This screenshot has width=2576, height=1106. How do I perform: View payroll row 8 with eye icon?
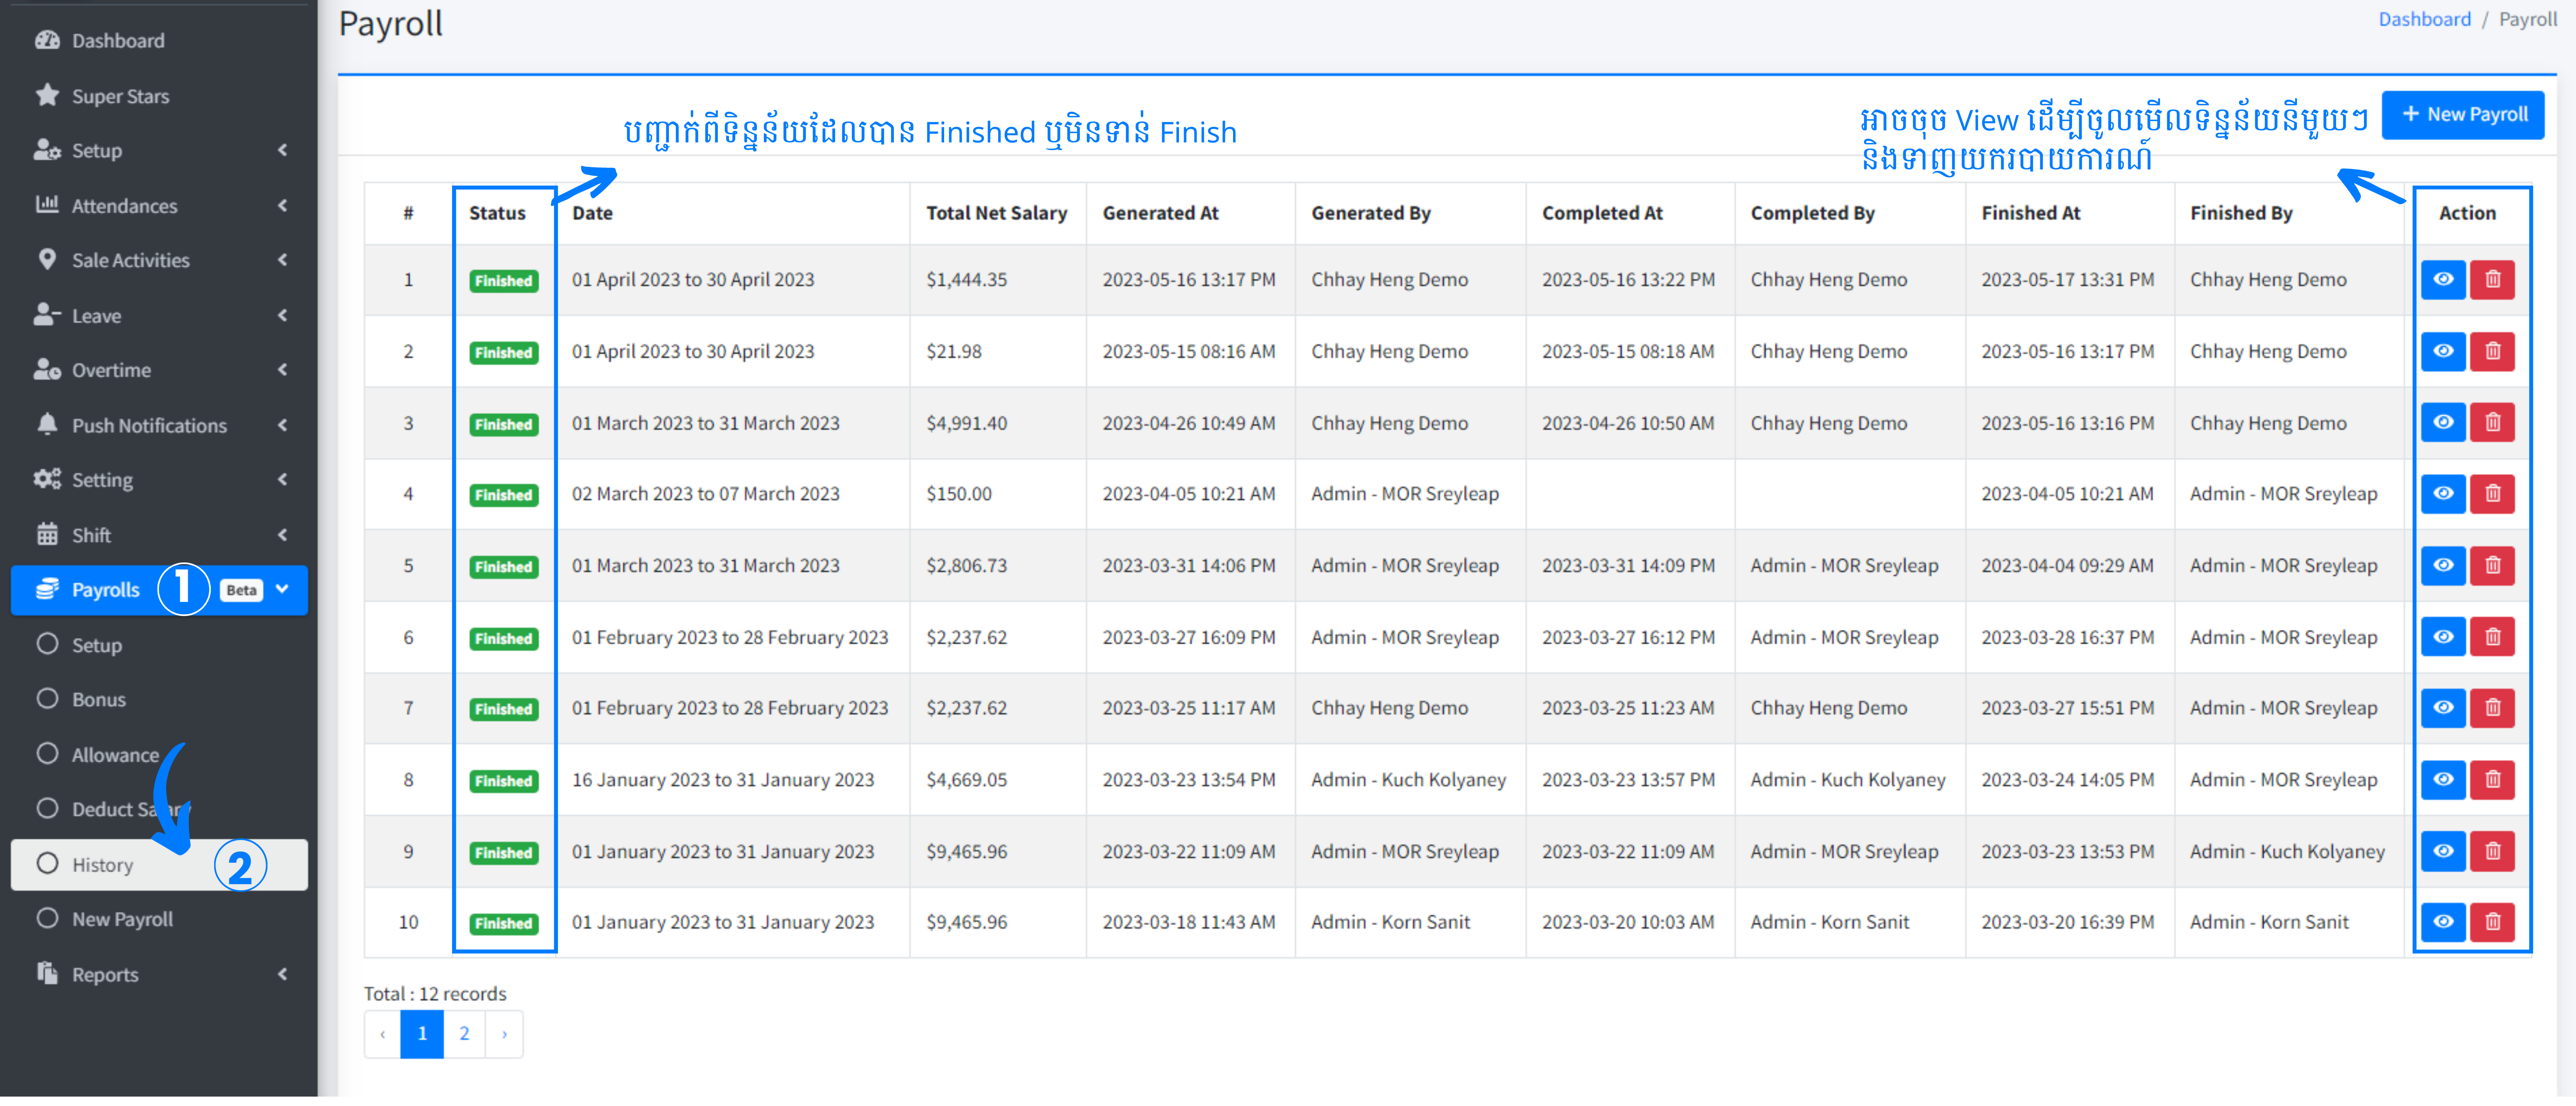point(2443,780)
